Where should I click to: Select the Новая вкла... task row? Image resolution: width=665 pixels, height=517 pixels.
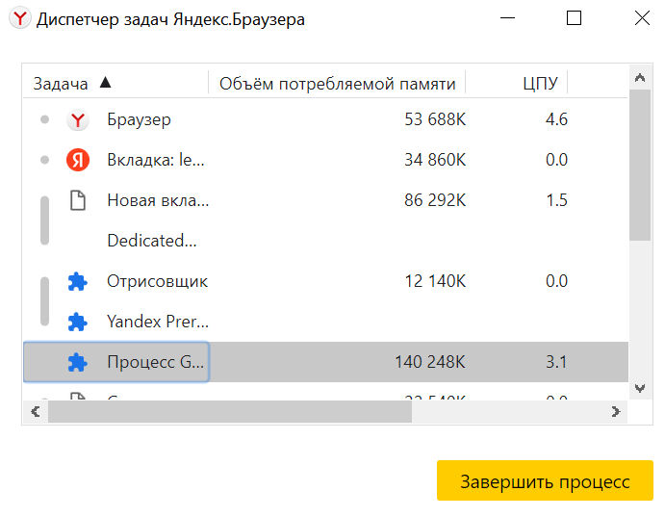click(325, 200)
